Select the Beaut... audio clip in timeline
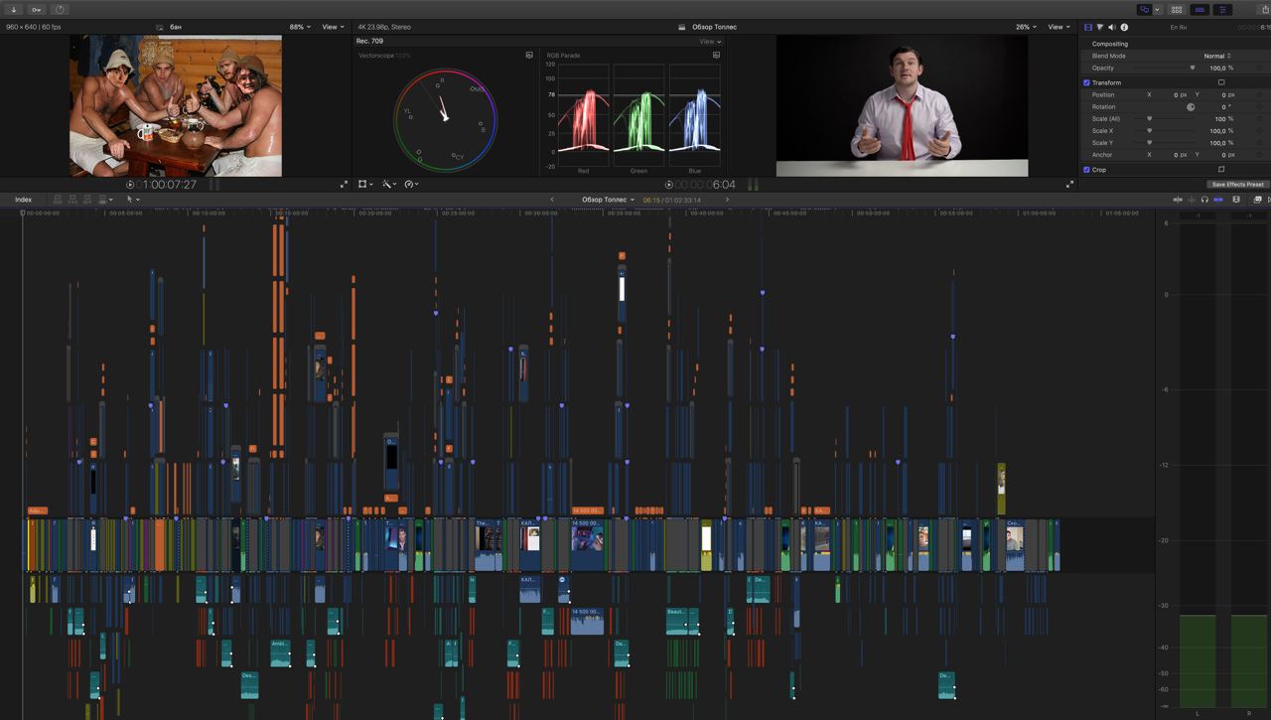The image size is (1271, 720). pos(677,621)
